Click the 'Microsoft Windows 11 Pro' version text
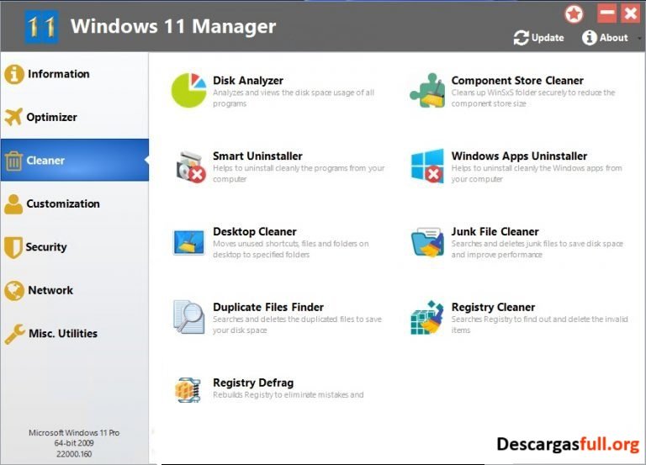This screenshot has height=465, width=646. click(x=74, y=433)
